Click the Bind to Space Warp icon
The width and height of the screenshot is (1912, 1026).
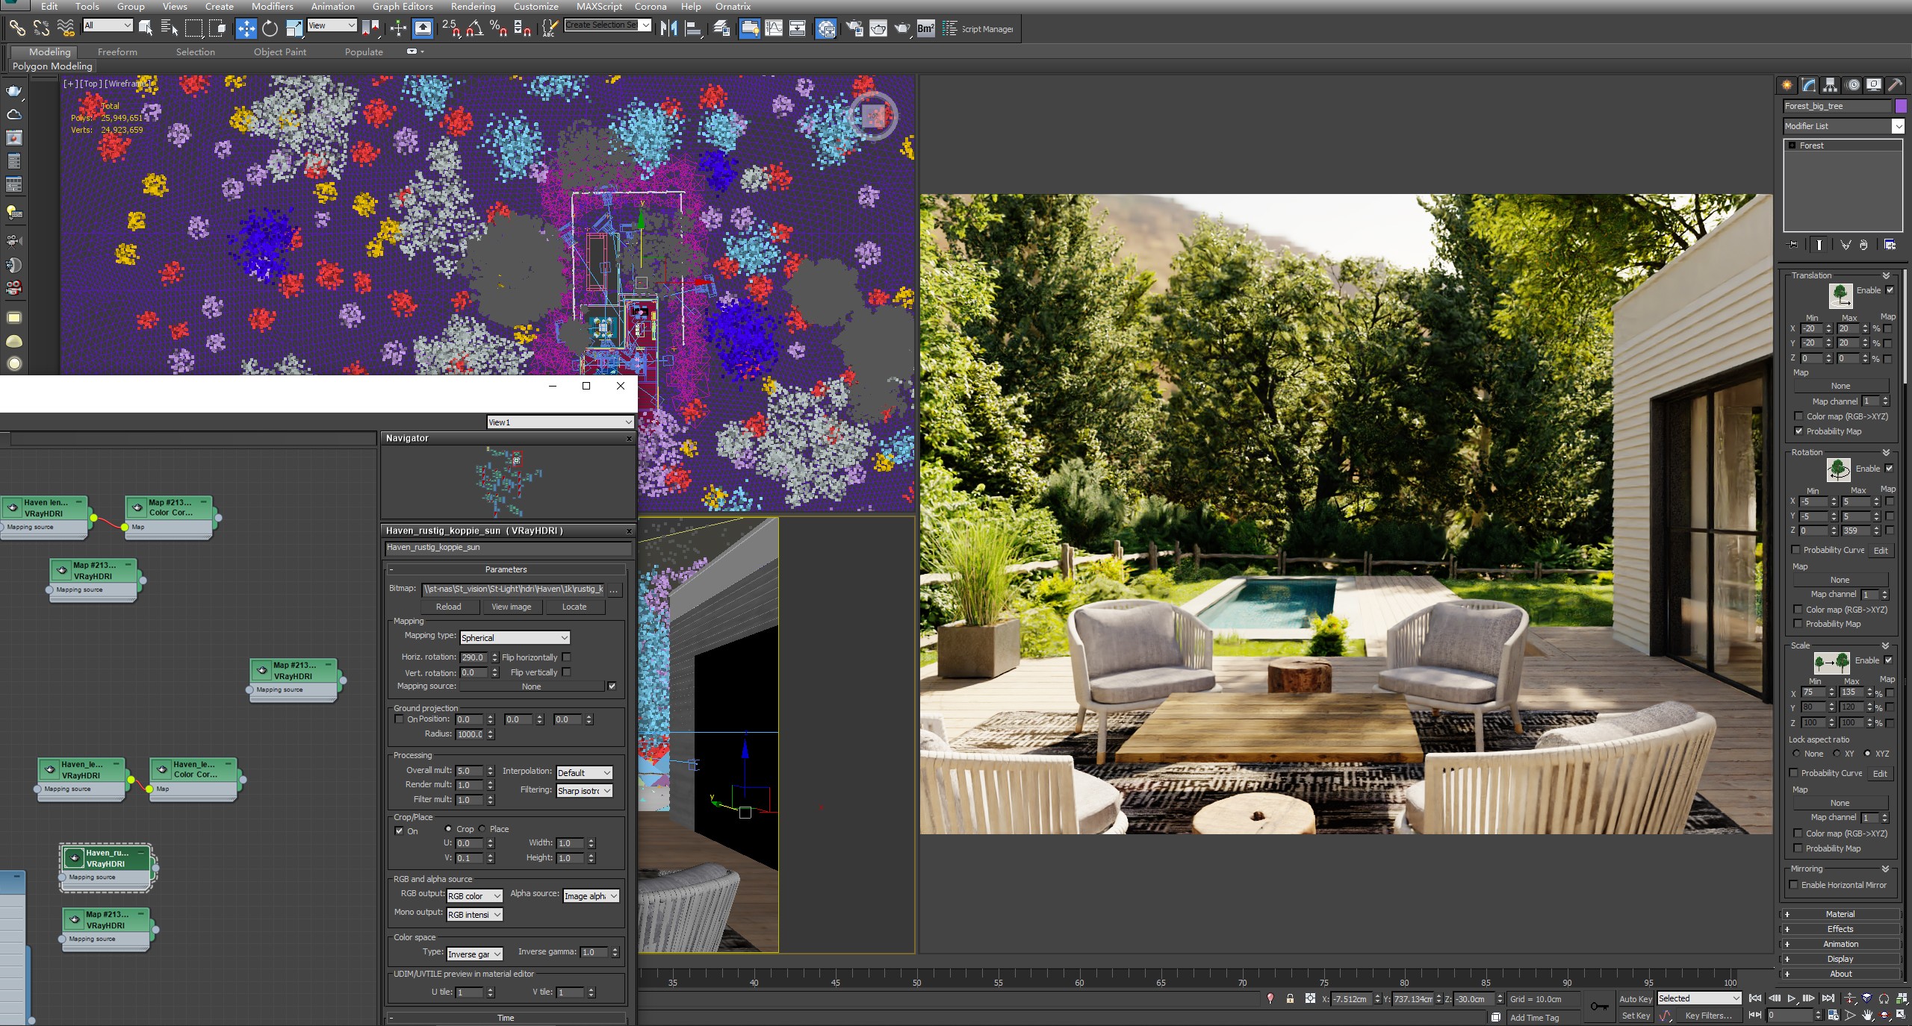pyautogui.click(x=66, y=28)
